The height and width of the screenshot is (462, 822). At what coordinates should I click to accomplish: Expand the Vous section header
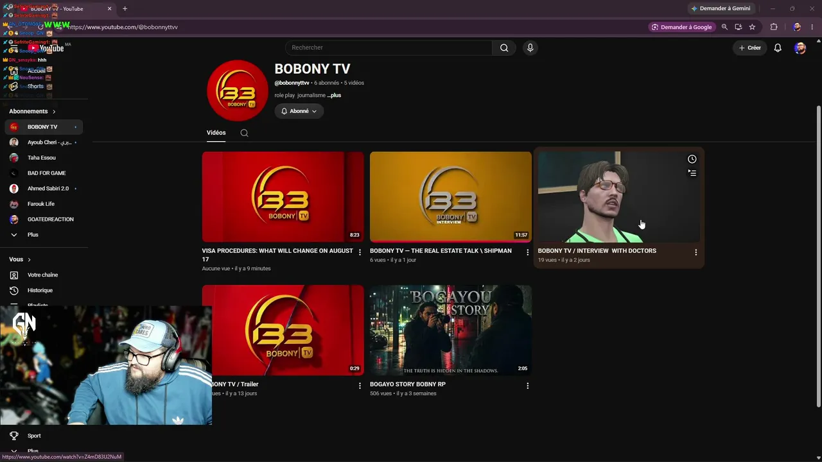click(x=20, y=259)
